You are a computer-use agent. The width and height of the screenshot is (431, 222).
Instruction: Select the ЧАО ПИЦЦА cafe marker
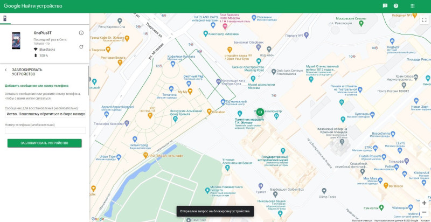point(145,156)
